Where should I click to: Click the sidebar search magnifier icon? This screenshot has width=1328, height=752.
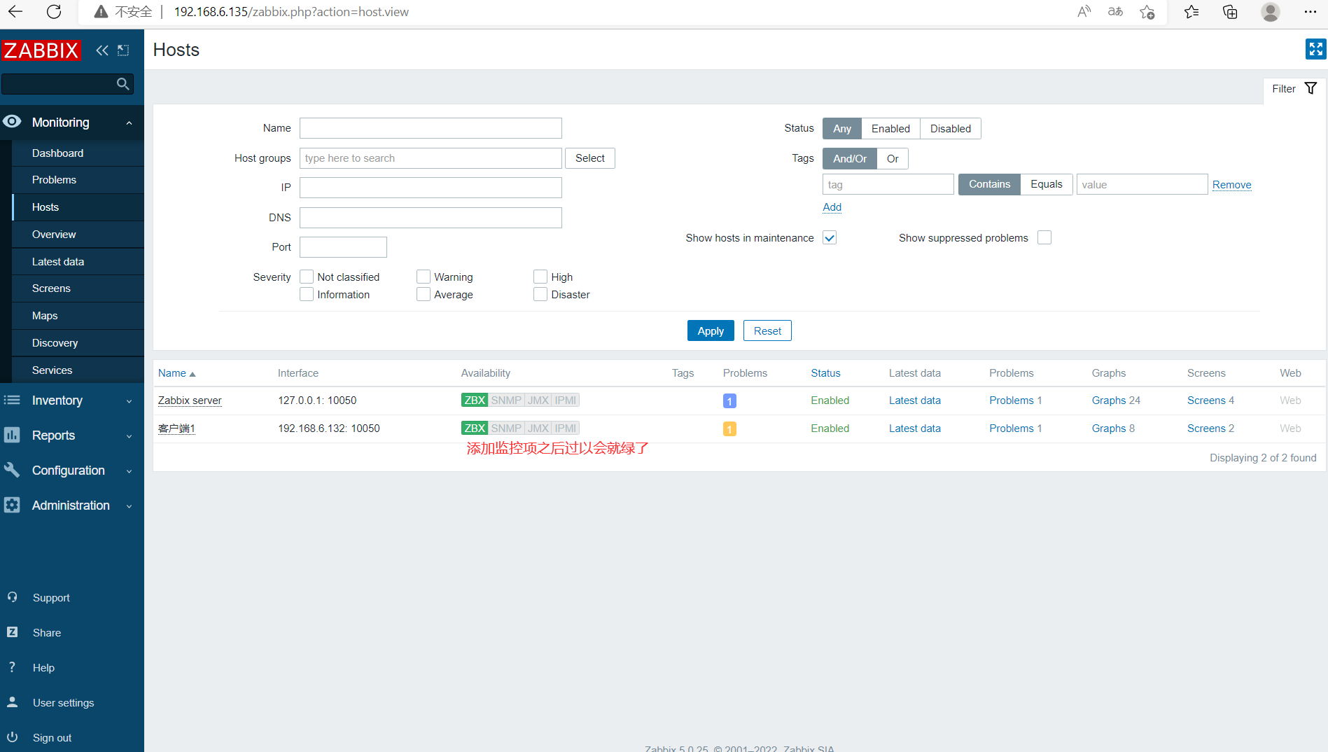(x=123, y=84)
